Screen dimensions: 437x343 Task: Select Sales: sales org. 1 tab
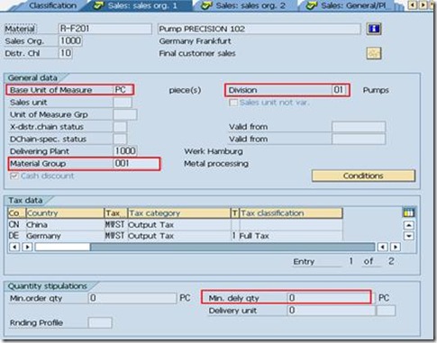click(x=137, y=5)
